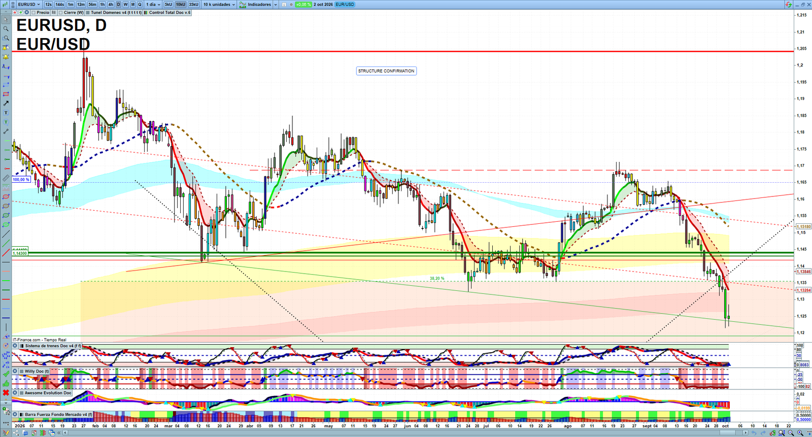Expand the '1 día' period dropdown
Viewport: 812px width, 437px height.
tap(153, 5)
